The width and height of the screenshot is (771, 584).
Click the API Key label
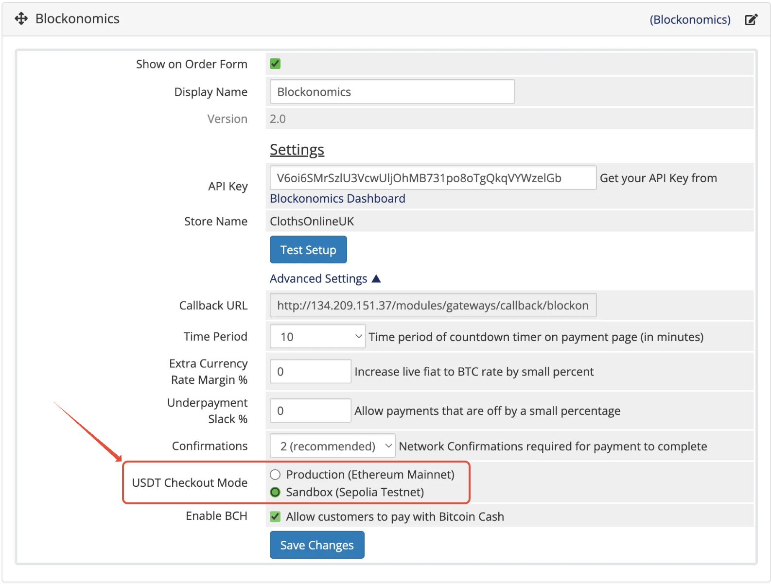228,186
